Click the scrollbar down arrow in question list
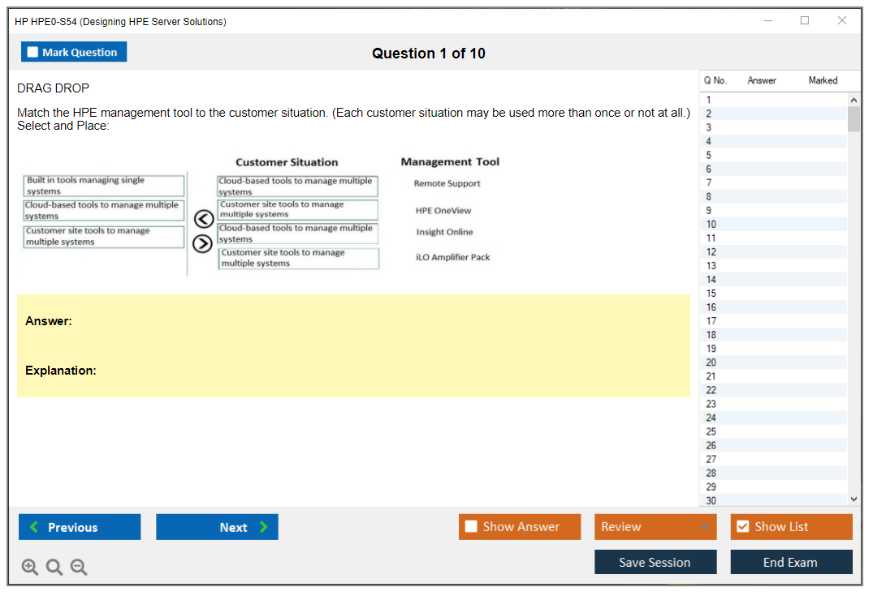The width and height of the screenshot is (873, 596). 854,499
